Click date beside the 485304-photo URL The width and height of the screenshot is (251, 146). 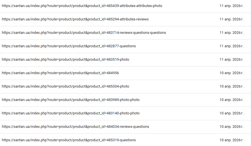[x=231, y=86]
